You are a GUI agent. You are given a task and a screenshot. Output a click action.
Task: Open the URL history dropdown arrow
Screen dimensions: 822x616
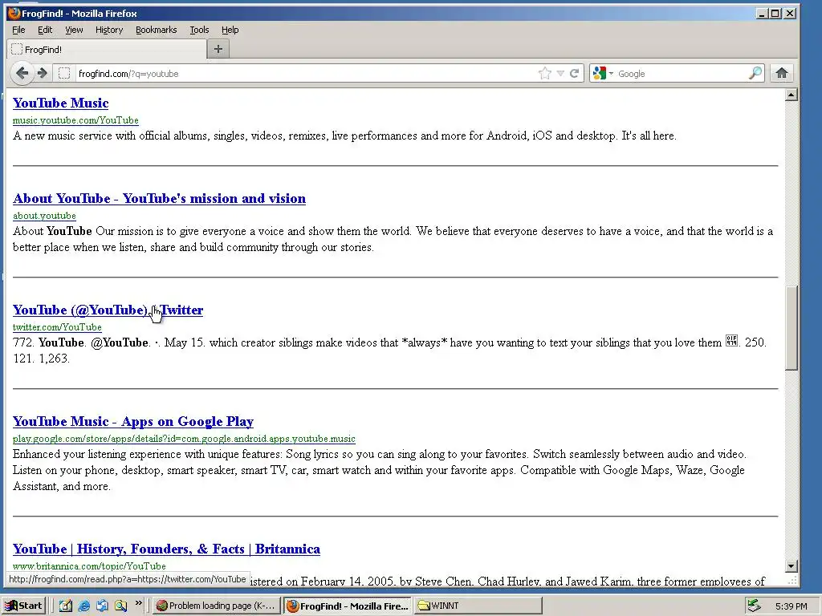(x=560, y=73)
